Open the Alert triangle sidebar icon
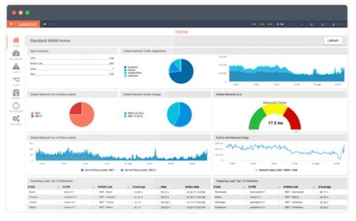The height and width of the screenshot is (221, 356). (x=16, y=67)
